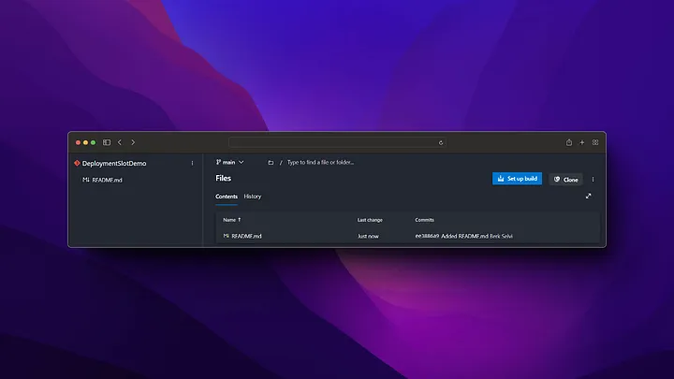Click the 'Type to find a file or folder' field

click(321, 163)
